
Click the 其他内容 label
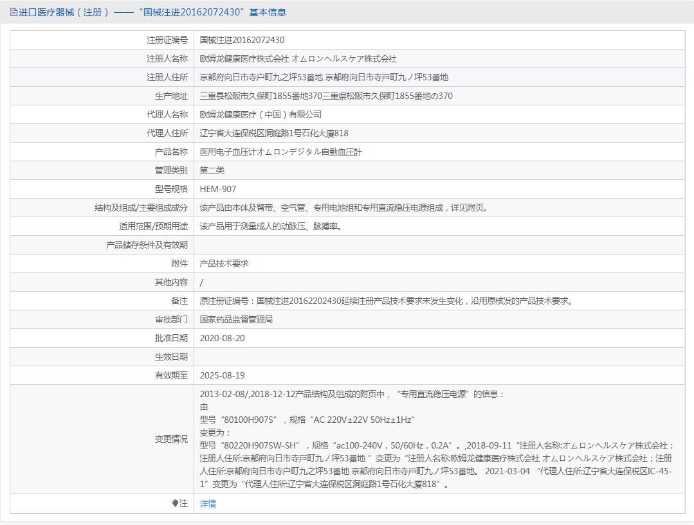tap(171, 281)
